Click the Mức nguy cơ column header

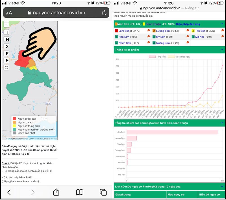(x=182, y=195)
